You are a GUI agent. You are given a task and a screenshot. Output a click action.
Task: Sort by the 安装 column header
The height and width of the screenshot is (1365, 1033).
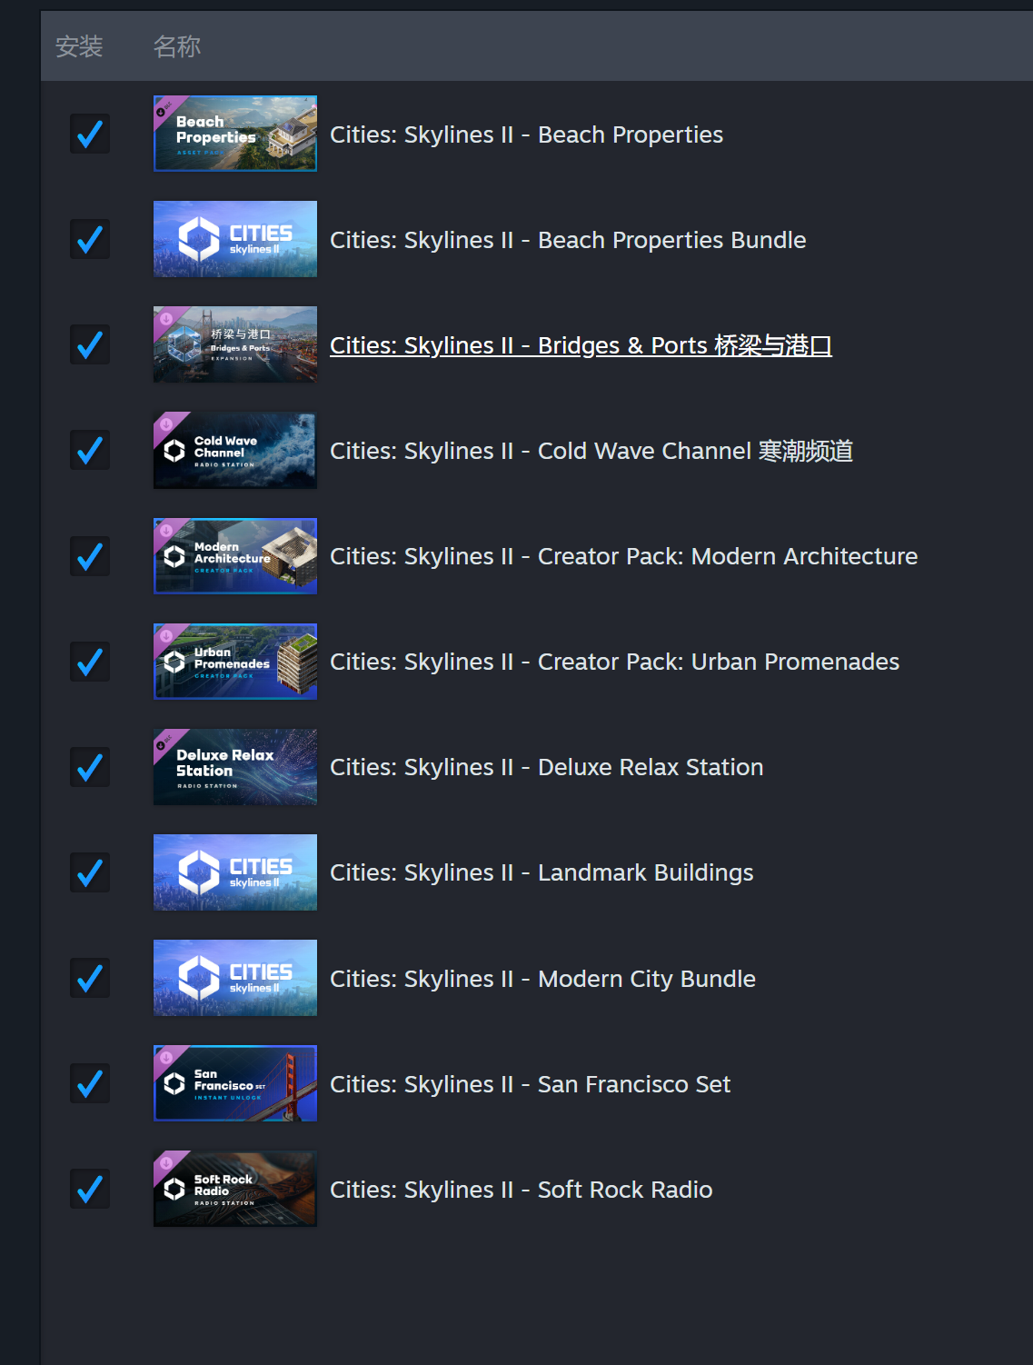coord(79,46)
